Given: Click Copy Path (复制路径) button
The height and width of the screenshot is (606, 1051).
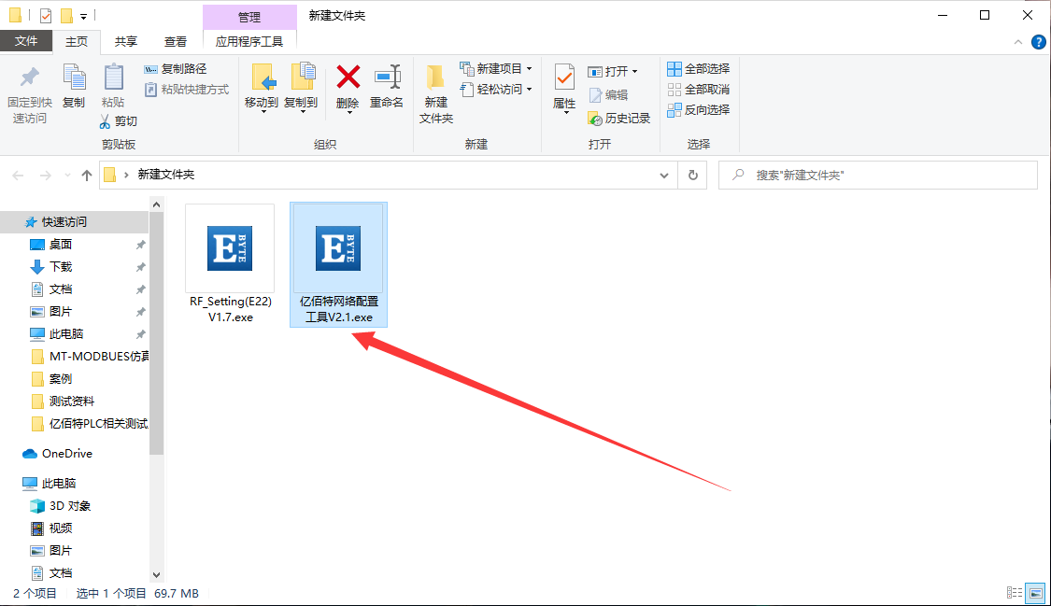Looking at the screenshot, I should [176, 69].
